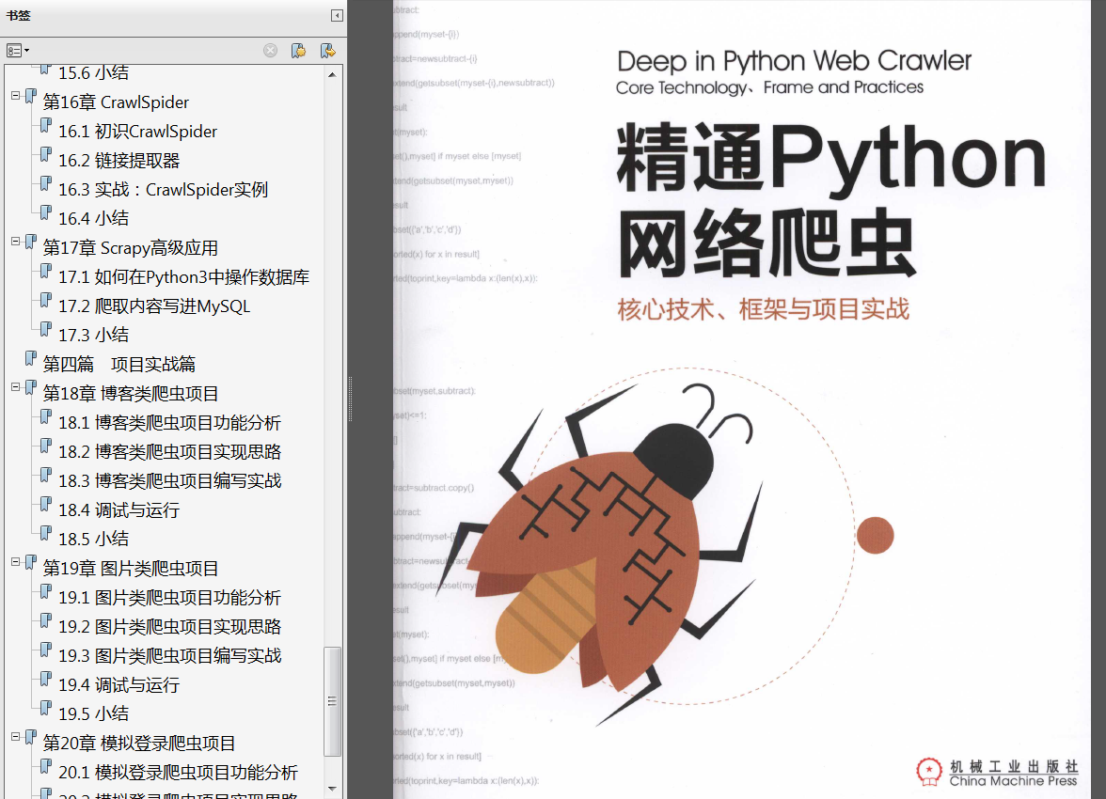This screenshot has width=1106, height=799.
Task: Click the bookmark icon beside 16.3 实战
Action: 46,184
